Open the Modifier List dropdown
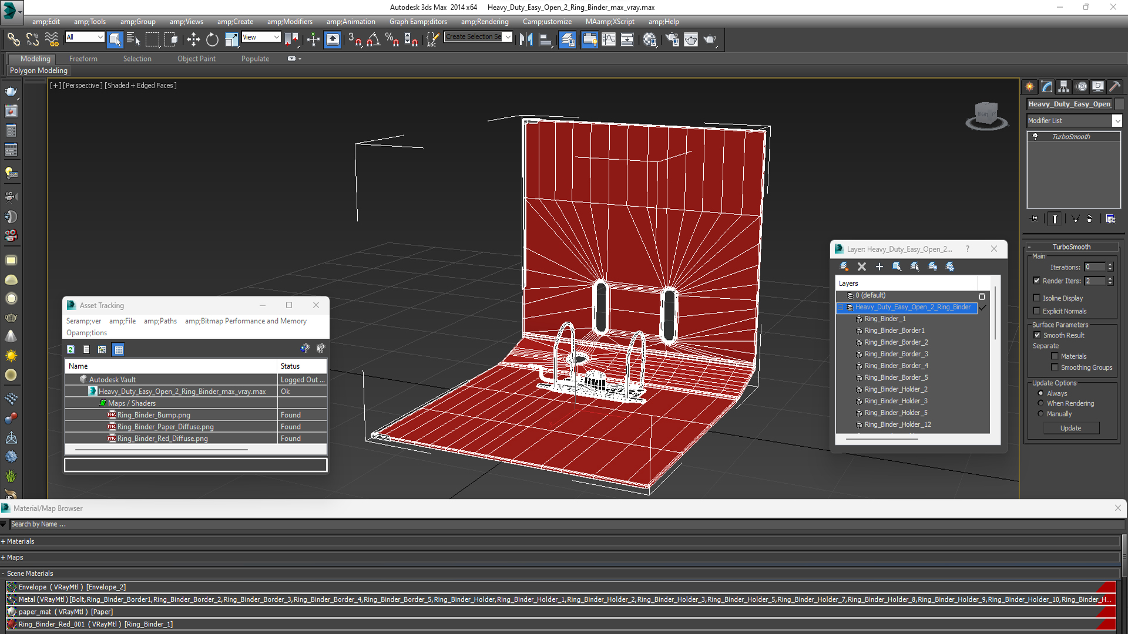This screenshot has height=634, width=1128. (x=1116, y=120)
